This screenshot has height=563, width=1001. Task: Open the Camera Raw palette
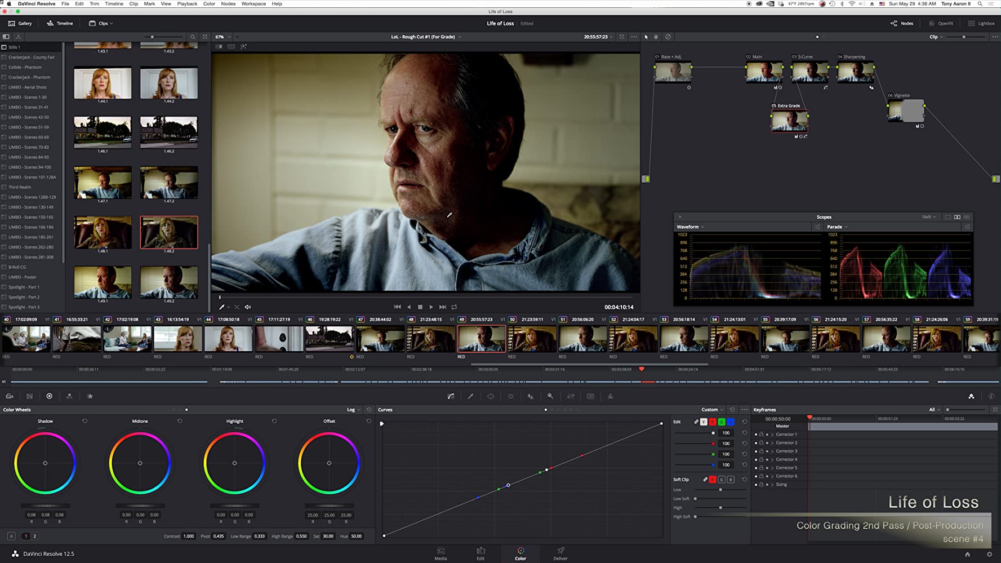[x=10, y=396]
